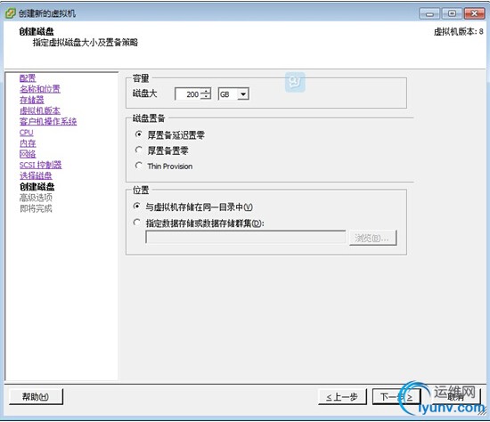Go to 内存 step

[28, 143]
